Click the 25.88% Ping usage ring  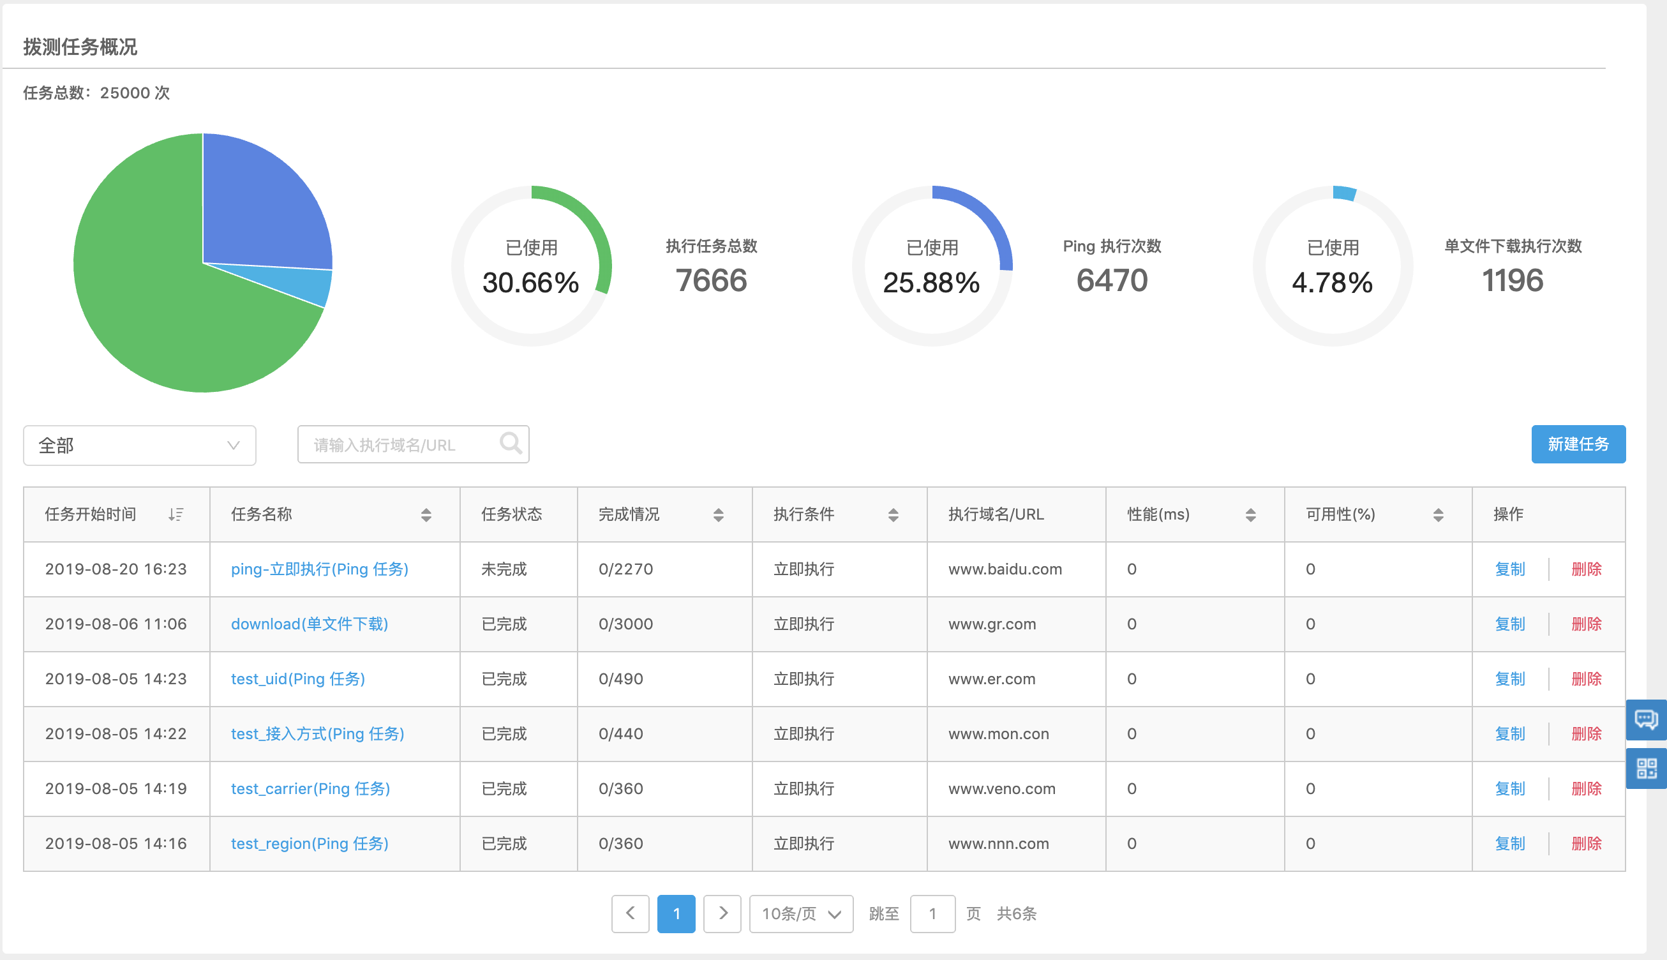coord(932,266)
